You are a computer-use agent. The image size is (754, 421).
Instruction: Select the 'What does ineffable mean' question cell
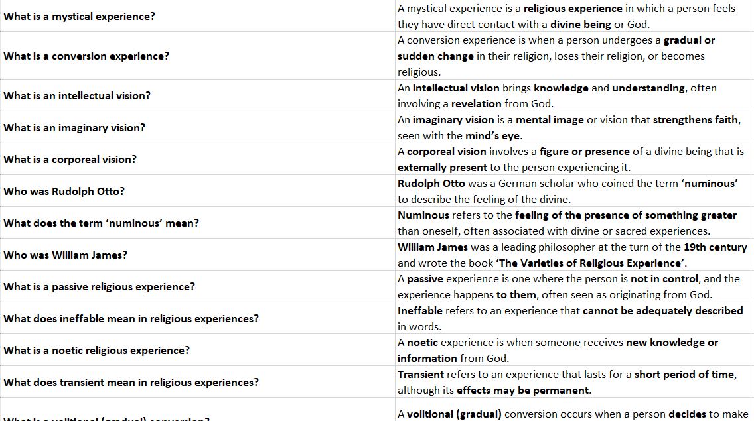coord(131,318)
